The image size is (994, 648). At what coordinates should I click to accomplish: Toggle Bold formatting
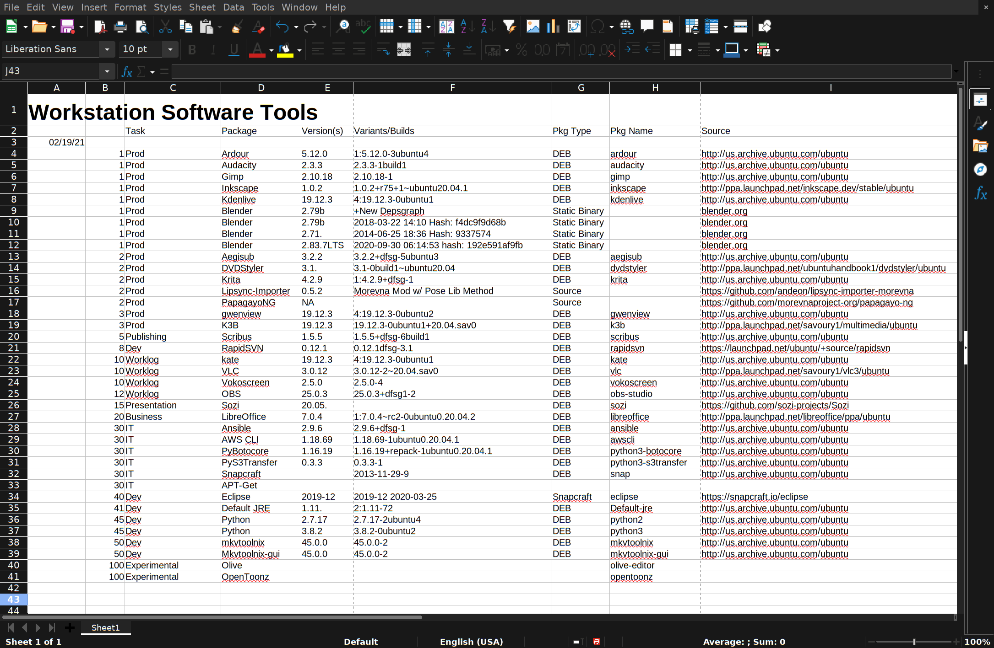(x=192, y=50)
